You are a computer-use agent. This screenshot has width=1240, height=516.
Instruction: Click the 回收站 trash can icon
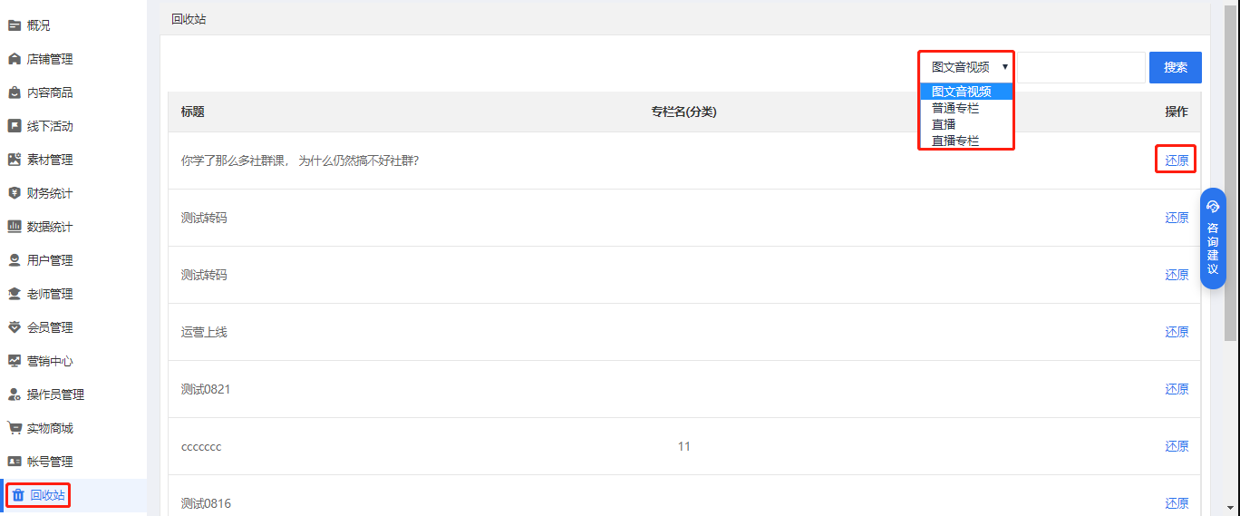pyautogui.click(x=18, y=495)
